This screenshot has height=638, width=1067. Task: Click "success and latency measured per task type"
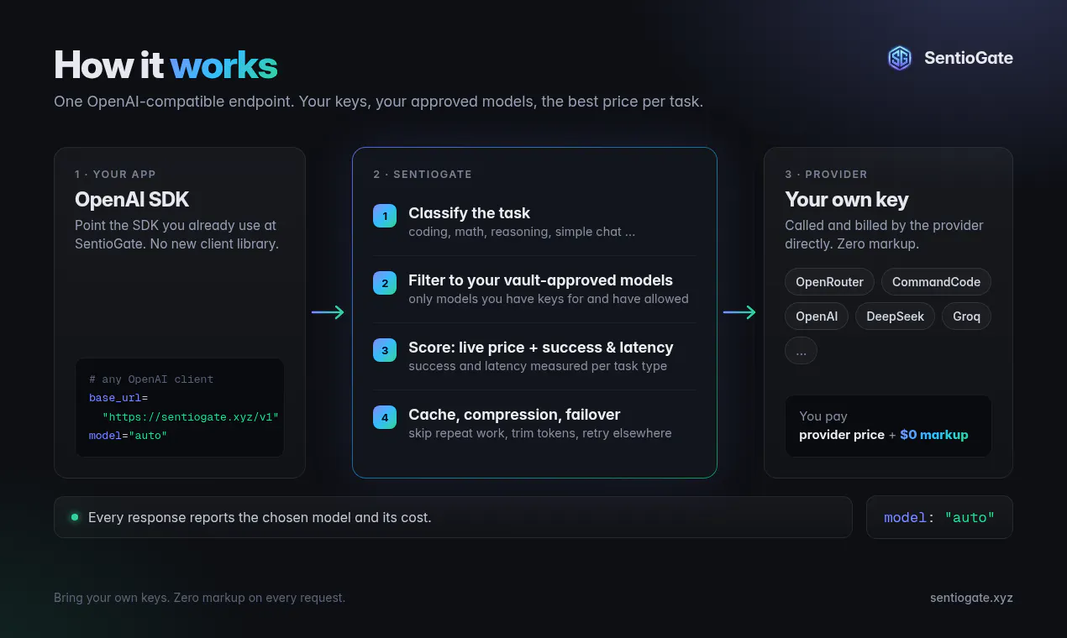[538, 366]
